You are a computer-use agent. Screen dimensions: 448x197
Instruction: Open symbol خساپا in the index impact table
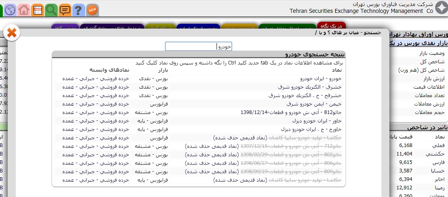[x=437, y=171]
